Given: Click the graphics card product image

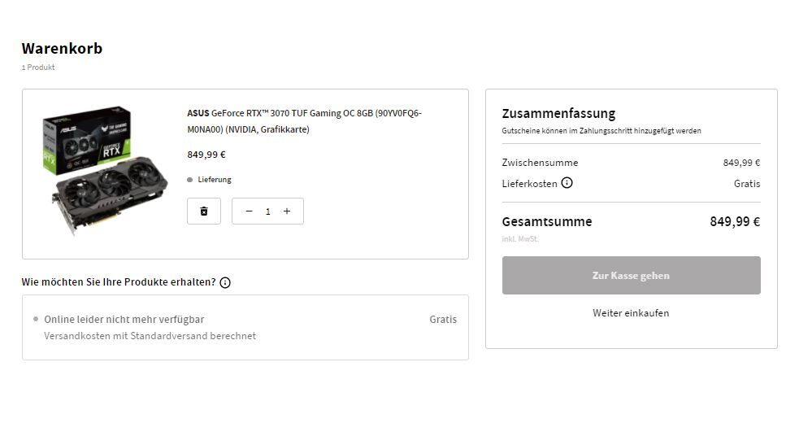Looking at the screenshot, I should pos(104,170).
